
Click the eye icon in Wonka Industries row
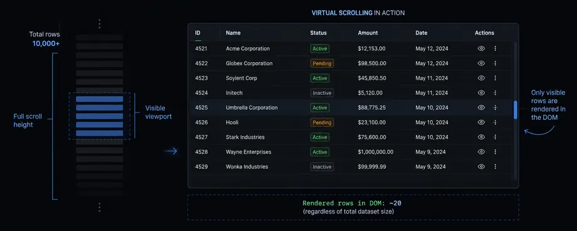(481, 166)
